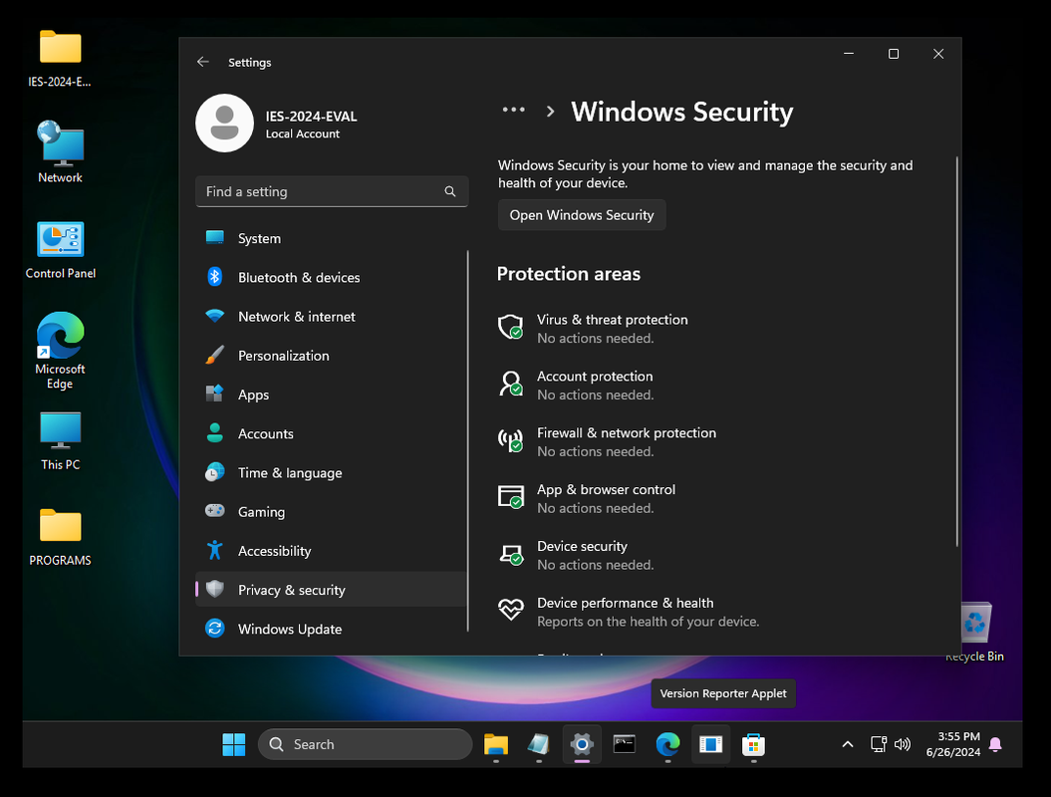Click the volume speaker tray icon
Viewport: 1051px width, 797px height.
903,744
